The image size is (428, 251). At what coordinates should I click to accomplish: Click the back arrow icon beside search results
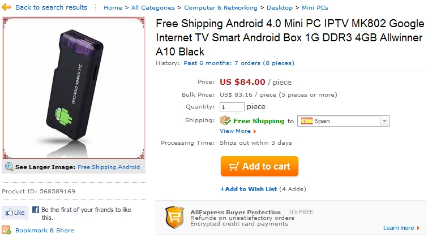(x=7, y=7)
